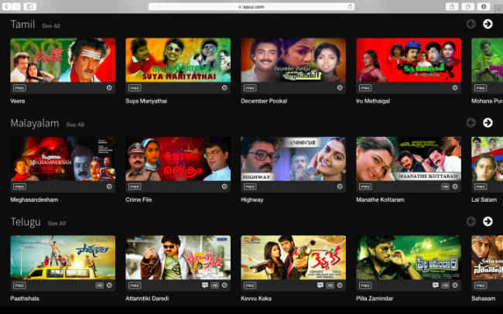Image resolution: width=503 pixels, height=314 pixels.
Task: Open the Attarintiki Daredi poster thumbnail
Action: (178, 258)
